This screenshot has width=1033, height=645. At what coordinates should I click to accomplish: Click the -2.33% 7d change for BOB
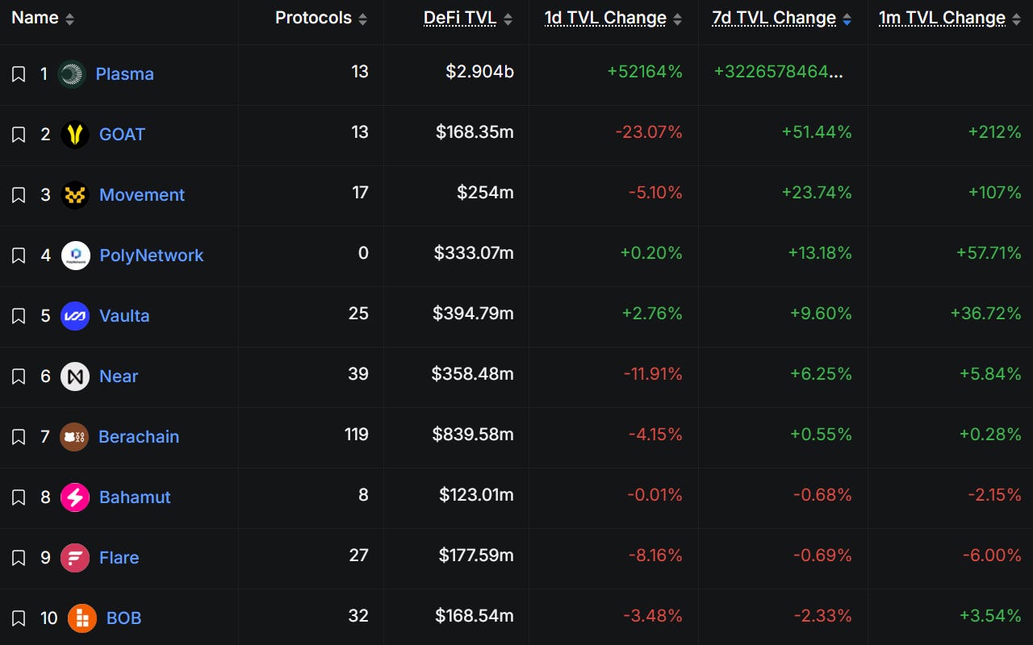point(822,616)
